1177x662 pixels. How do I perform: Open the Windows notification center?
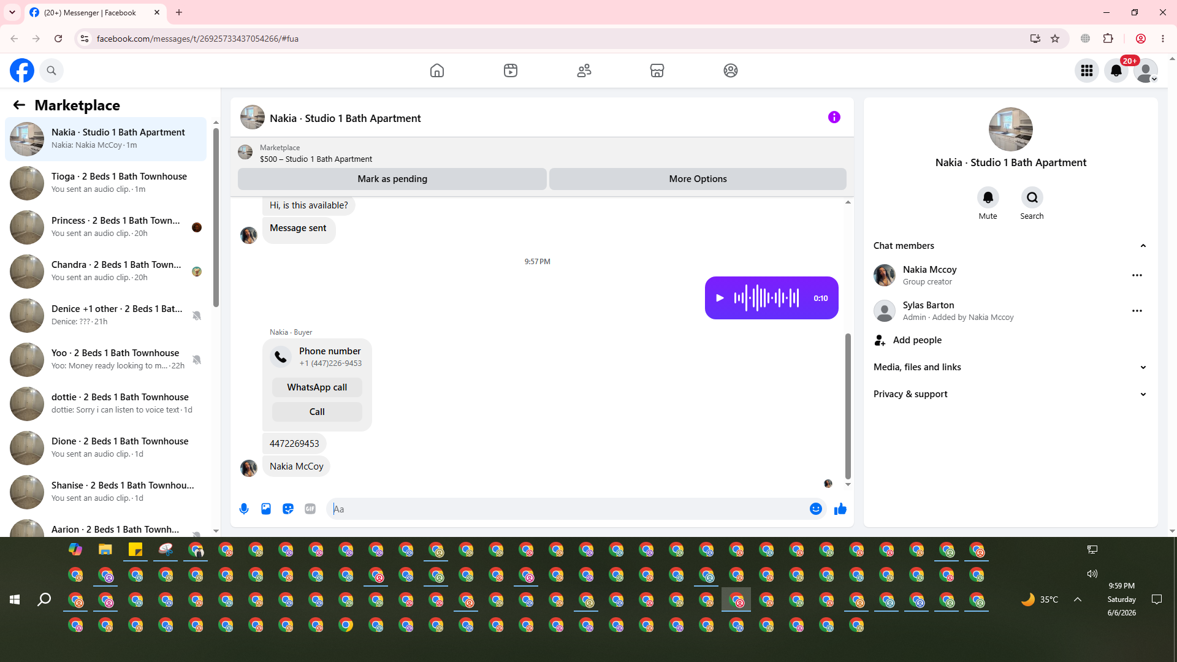[x=1157, y=599]
